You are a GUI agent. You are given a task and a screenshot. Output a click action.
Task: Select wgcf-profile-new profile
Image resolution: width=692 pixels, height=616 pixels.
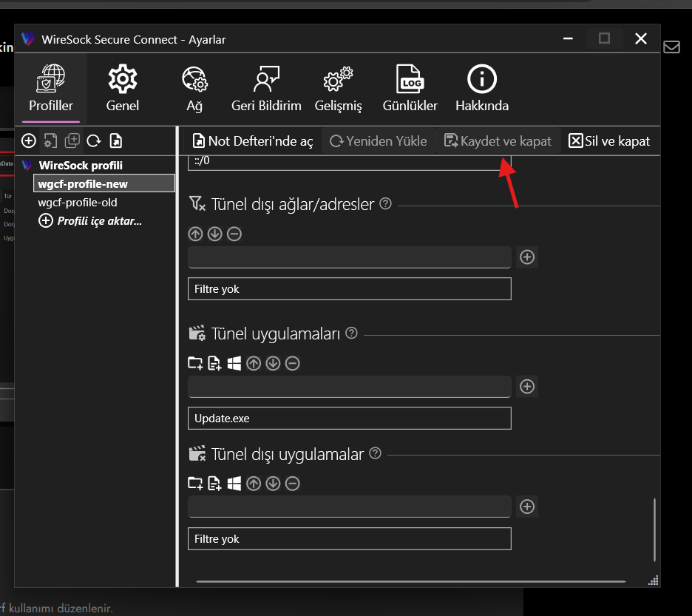(104, 183)
